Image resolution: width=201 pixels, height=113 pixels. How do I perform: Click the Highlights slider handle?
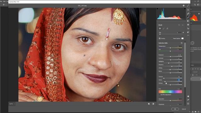tap(169, 63)
